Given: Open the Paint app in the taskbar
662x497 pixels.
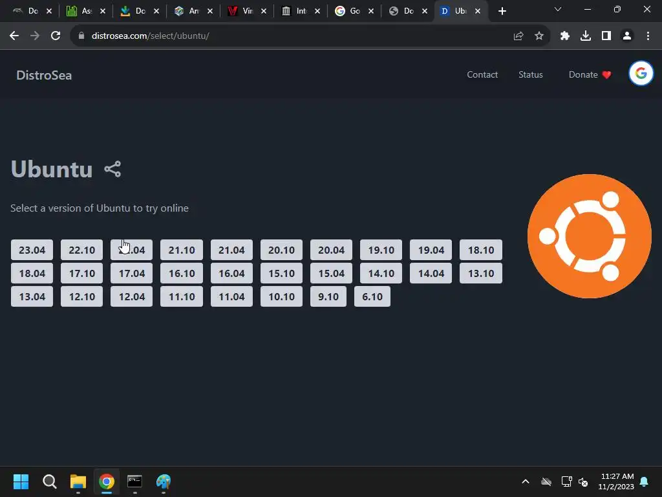Looking at the screenshot, I should click(164, 481).
